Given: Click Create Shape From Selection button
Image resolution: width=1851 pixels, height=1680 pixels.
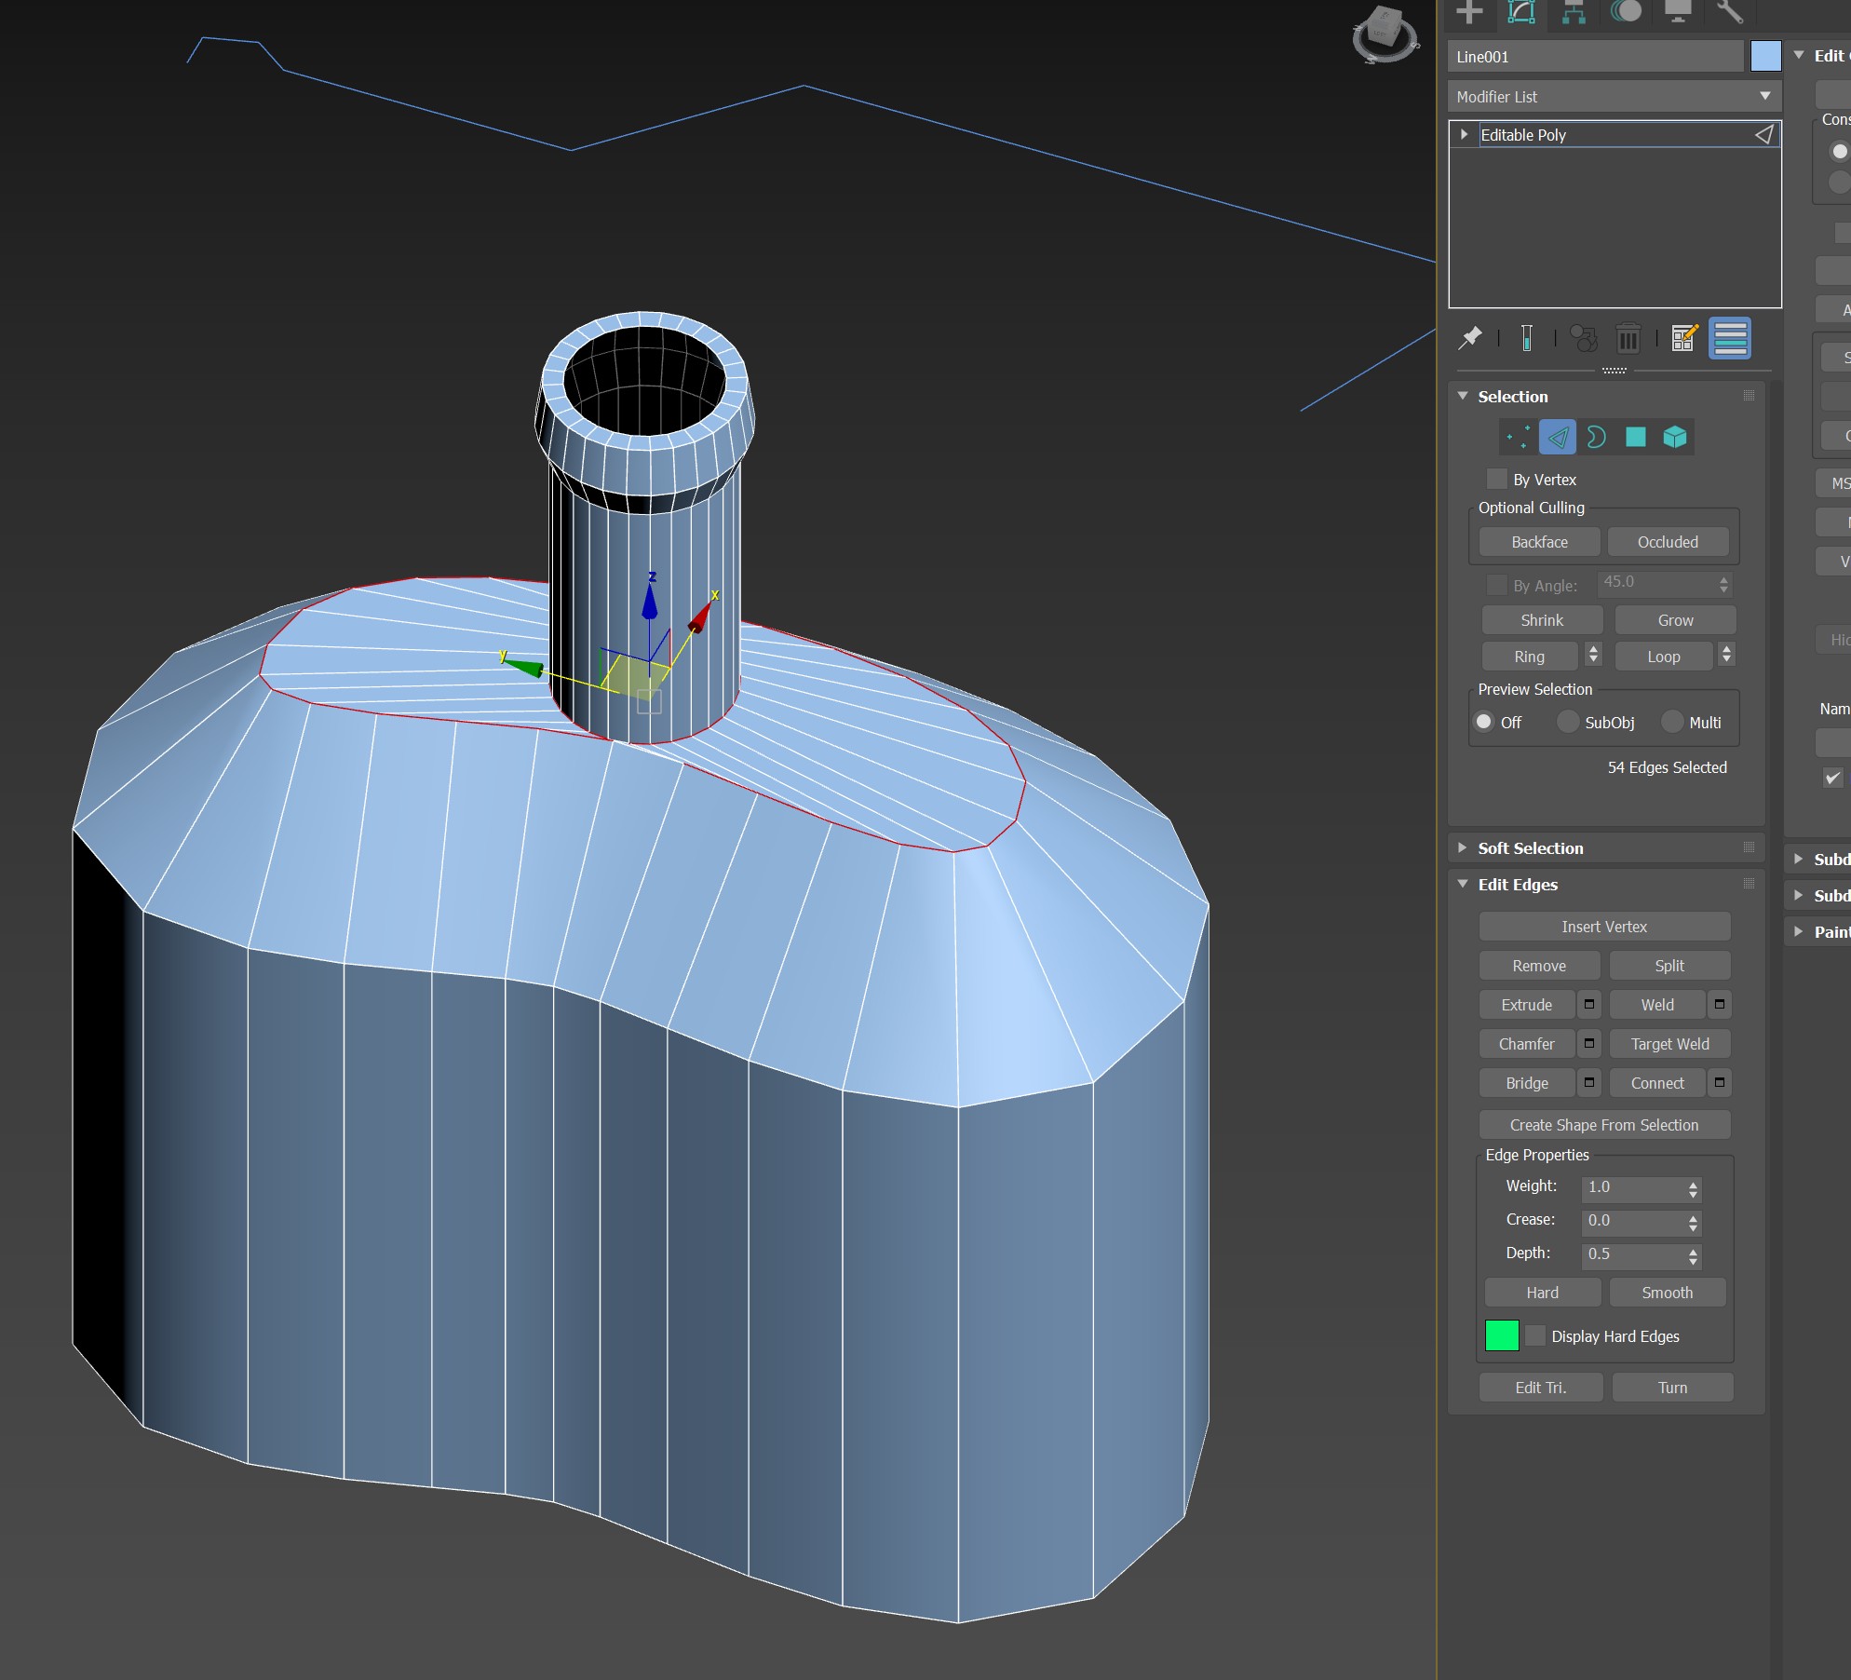Looking at the screenshot, I should point(1603,1125).
